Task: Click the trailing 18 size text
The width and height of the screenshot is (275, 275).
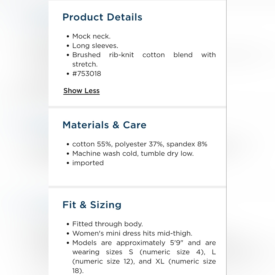Action: pyautogui.click(x=78, y=271)
